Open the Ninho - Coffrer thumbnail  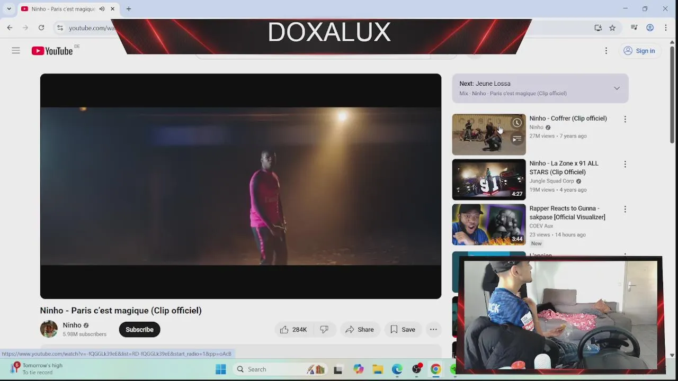click(x=489, y=134)
